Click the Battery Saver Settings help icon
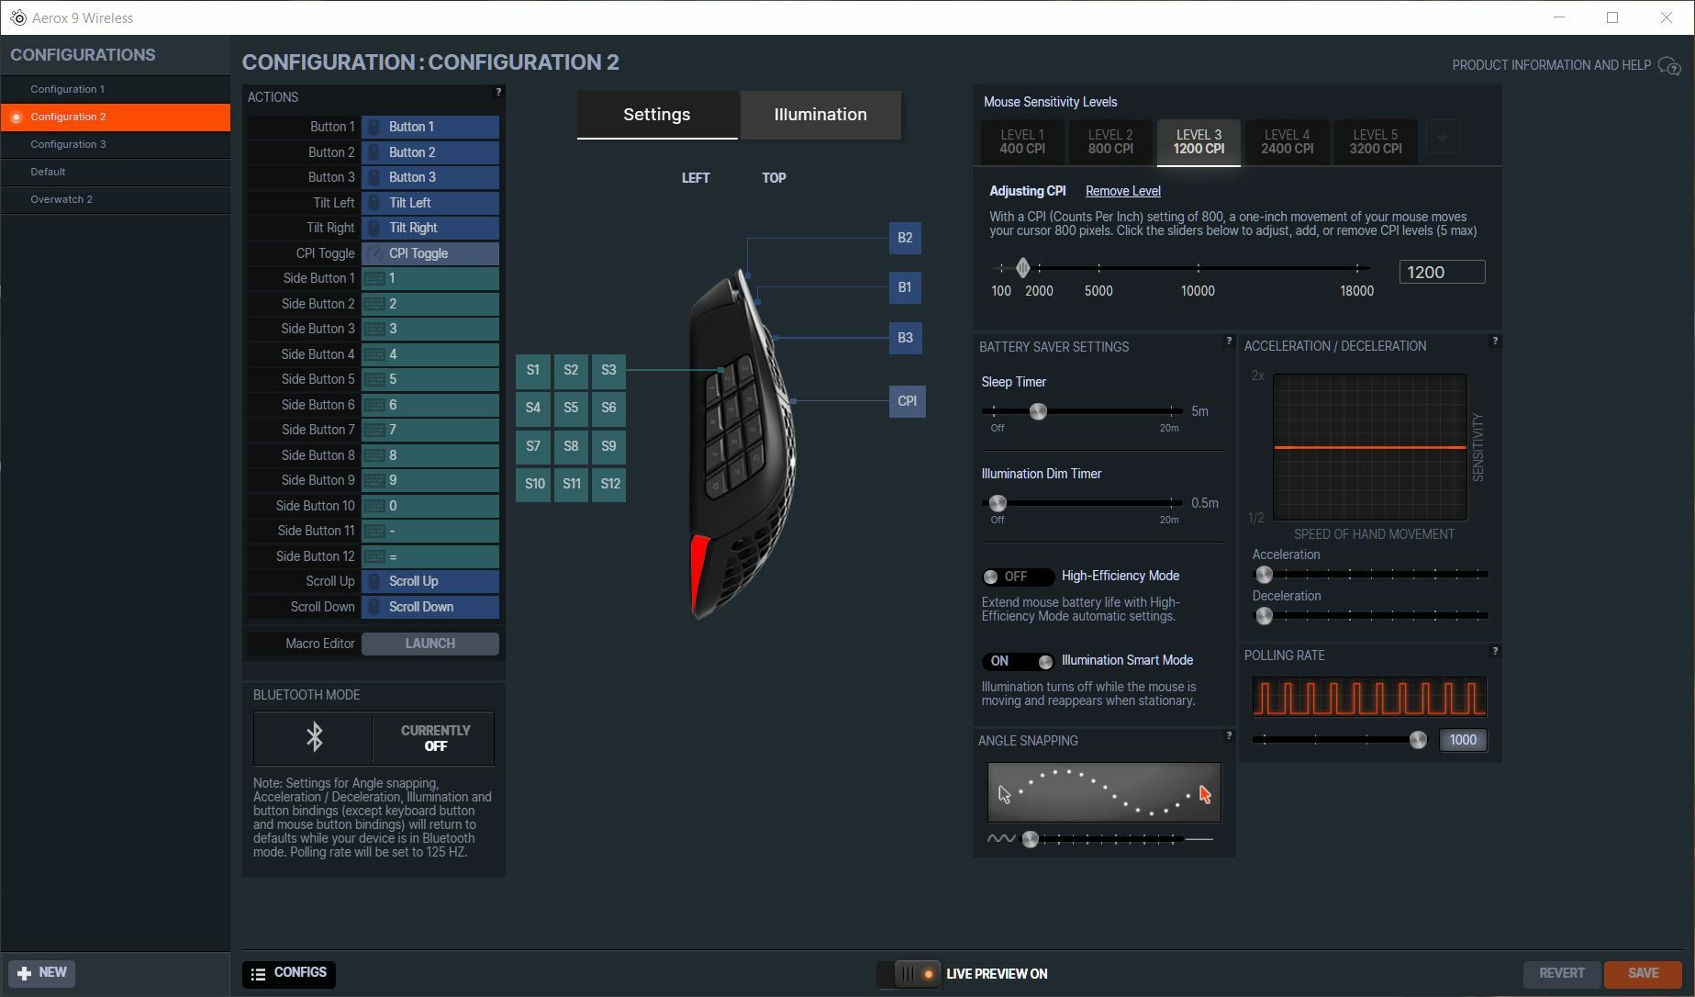The height and width of the screenshot is (997, 1695). (1229, 340)
